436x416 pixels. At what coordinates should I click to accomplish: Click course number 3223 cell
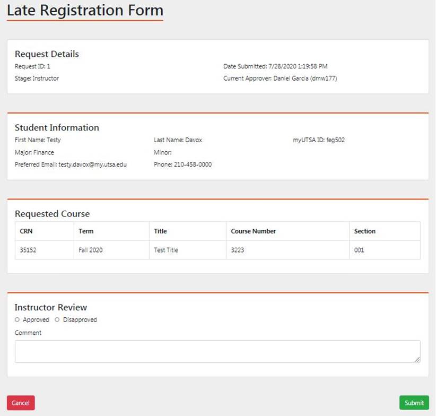pyautogui.click(x=238, y=250)
